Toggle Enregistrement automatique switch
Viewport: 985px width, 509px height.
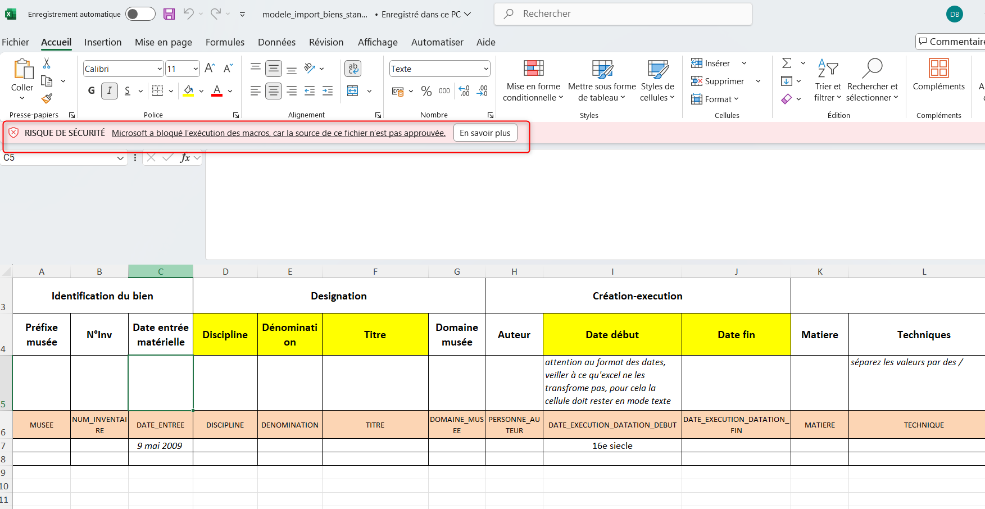(140, 14)
